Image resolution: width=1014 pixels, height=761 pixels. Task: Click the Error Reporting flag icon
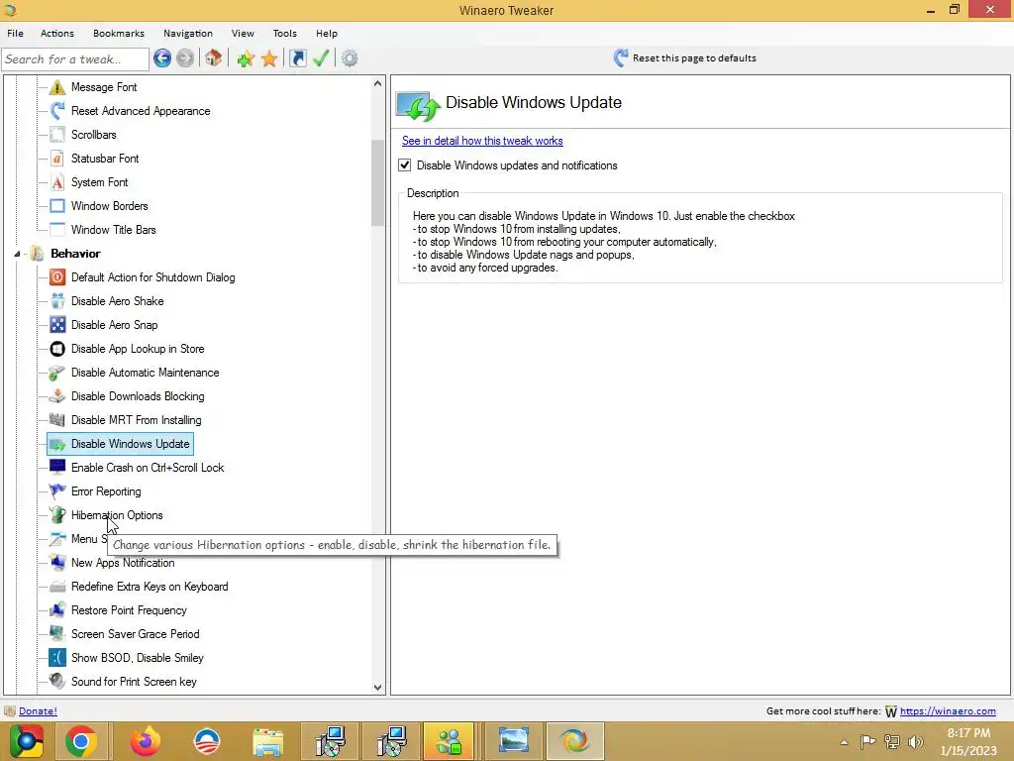(56, 491)
